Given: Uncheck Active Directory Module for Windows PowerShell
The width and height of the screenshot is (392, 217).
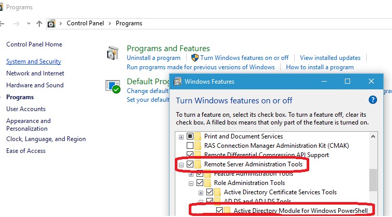Looking at the screenshot, I should click(x=219, y=210).
